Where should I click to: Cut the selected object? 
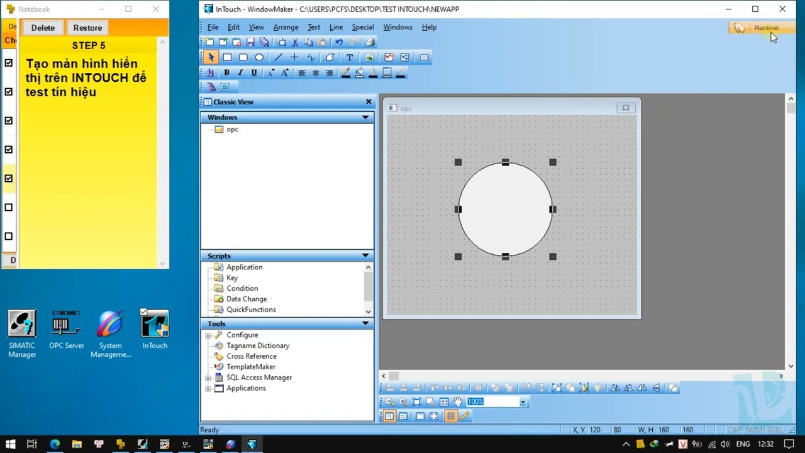295,42
